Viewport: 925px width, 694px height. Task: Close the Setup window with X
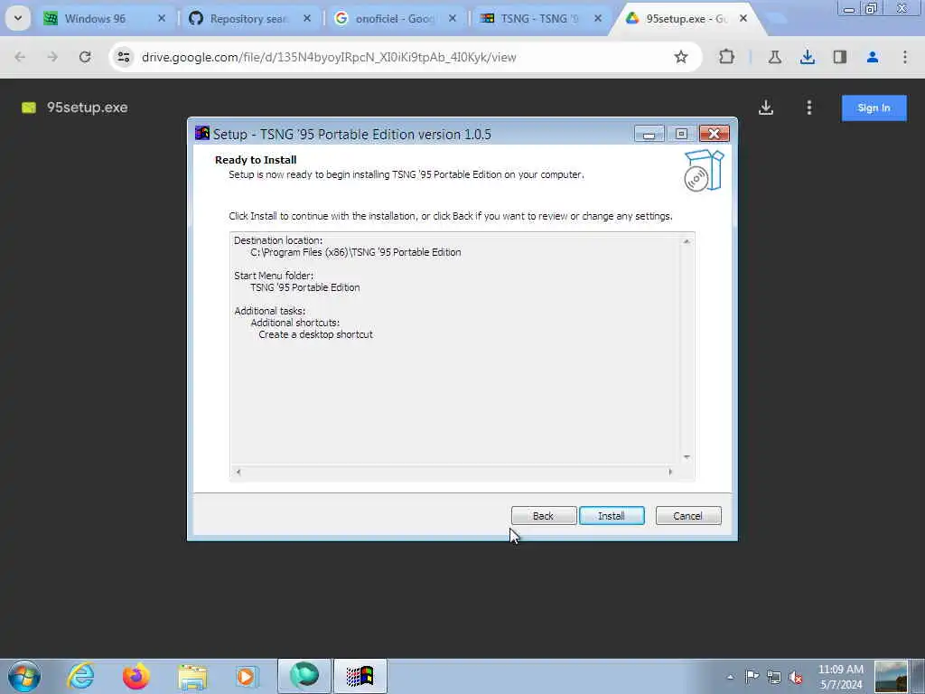(x=714, y=134)
